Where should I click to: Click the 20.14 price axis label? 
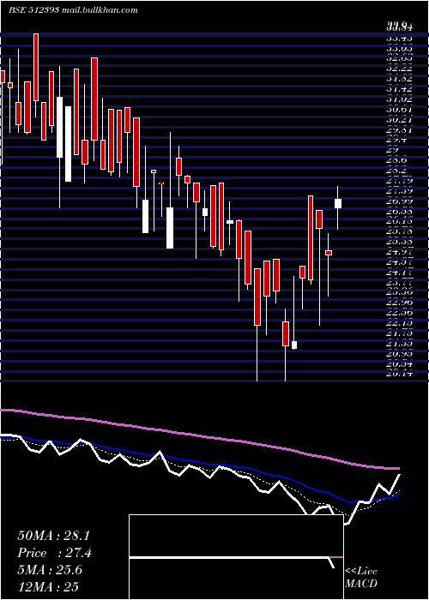(399, 374)
